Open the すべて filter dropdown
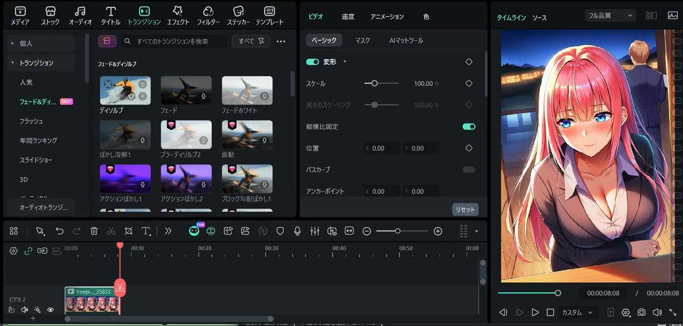This screenshot has width=683, height=326. [x=251, y=41]
